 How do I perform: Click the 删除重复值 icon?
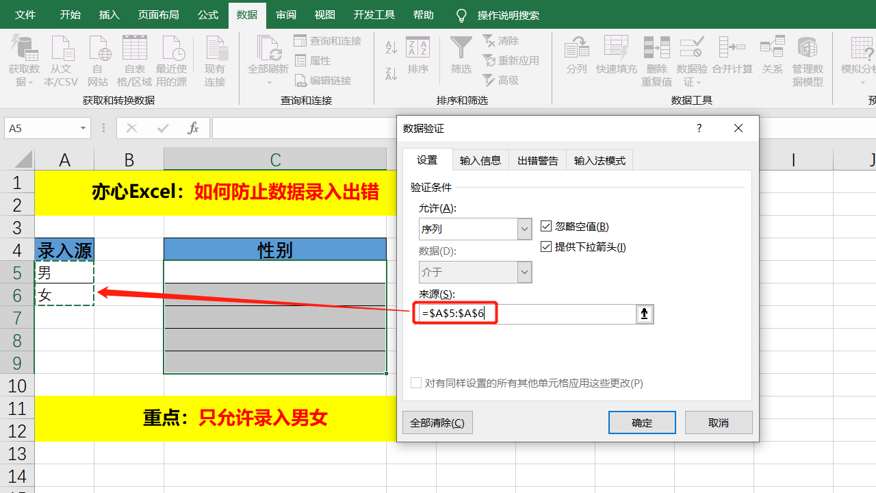(657, 48)
